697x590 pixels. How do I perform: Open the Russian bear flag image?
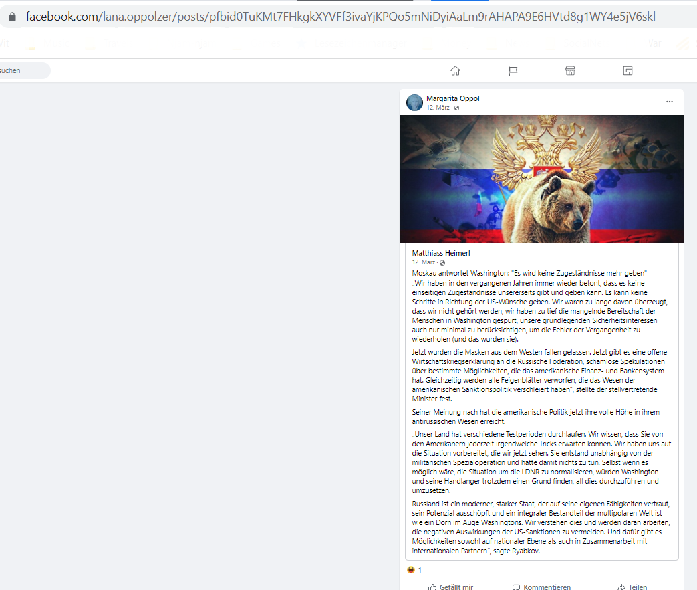[541, 179]
